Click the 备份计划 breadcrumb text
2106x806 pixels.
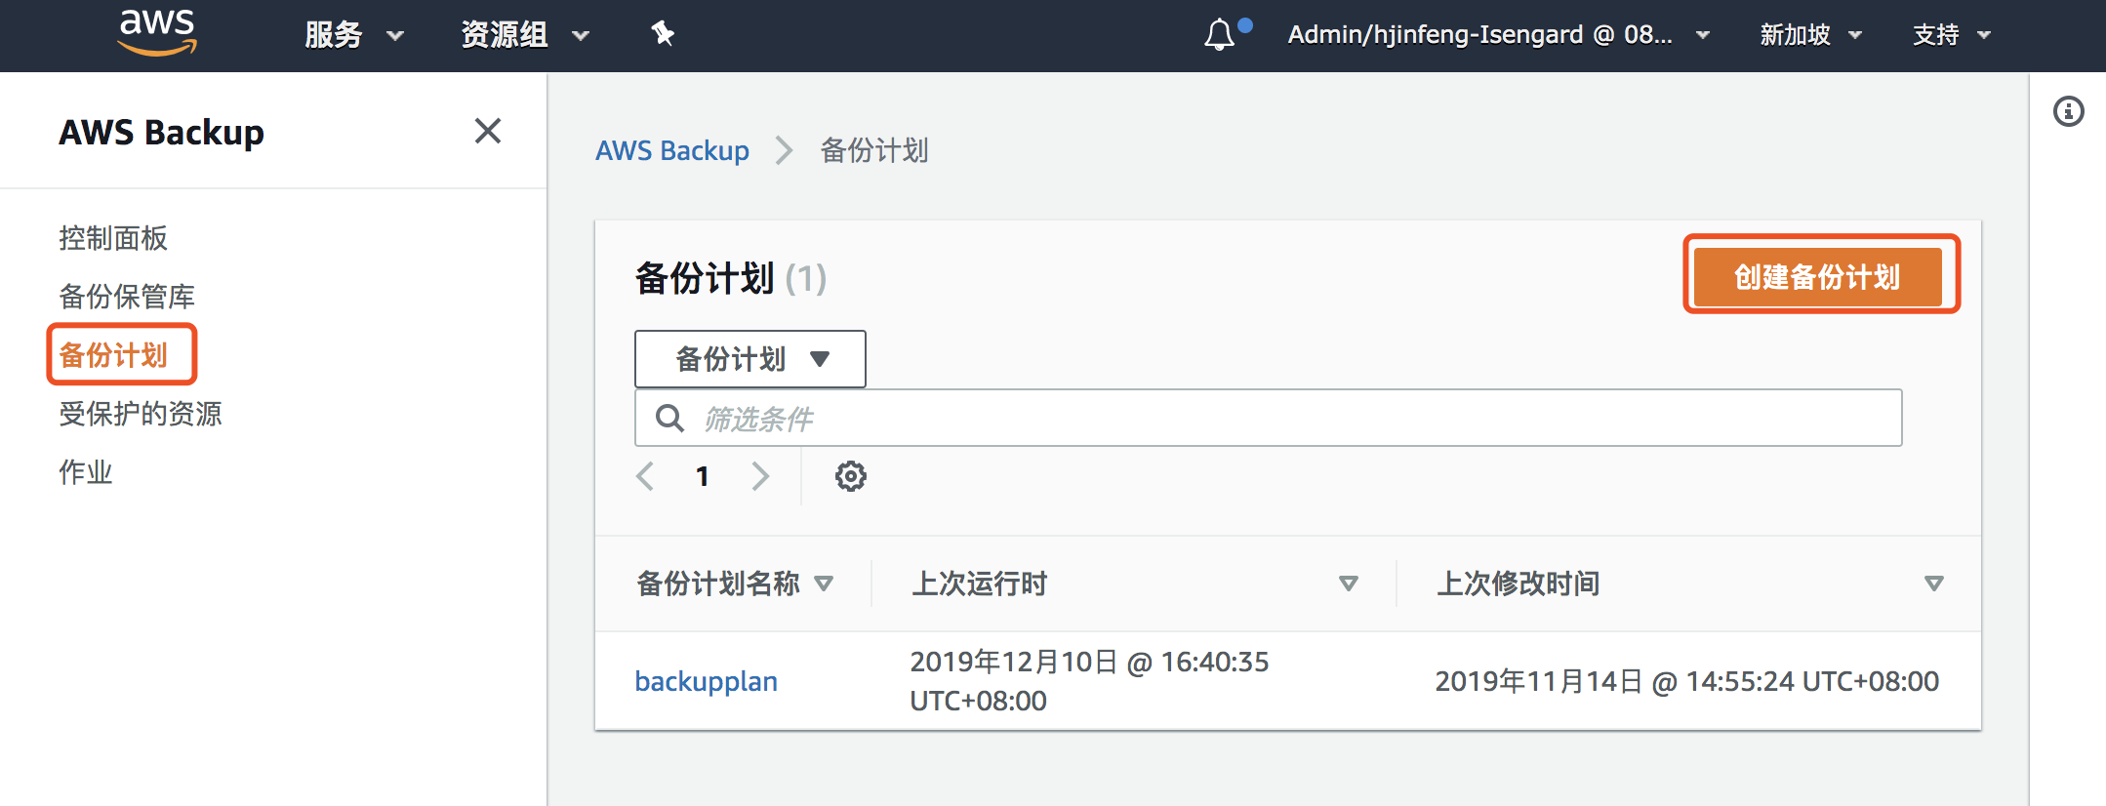coord(874,151)
